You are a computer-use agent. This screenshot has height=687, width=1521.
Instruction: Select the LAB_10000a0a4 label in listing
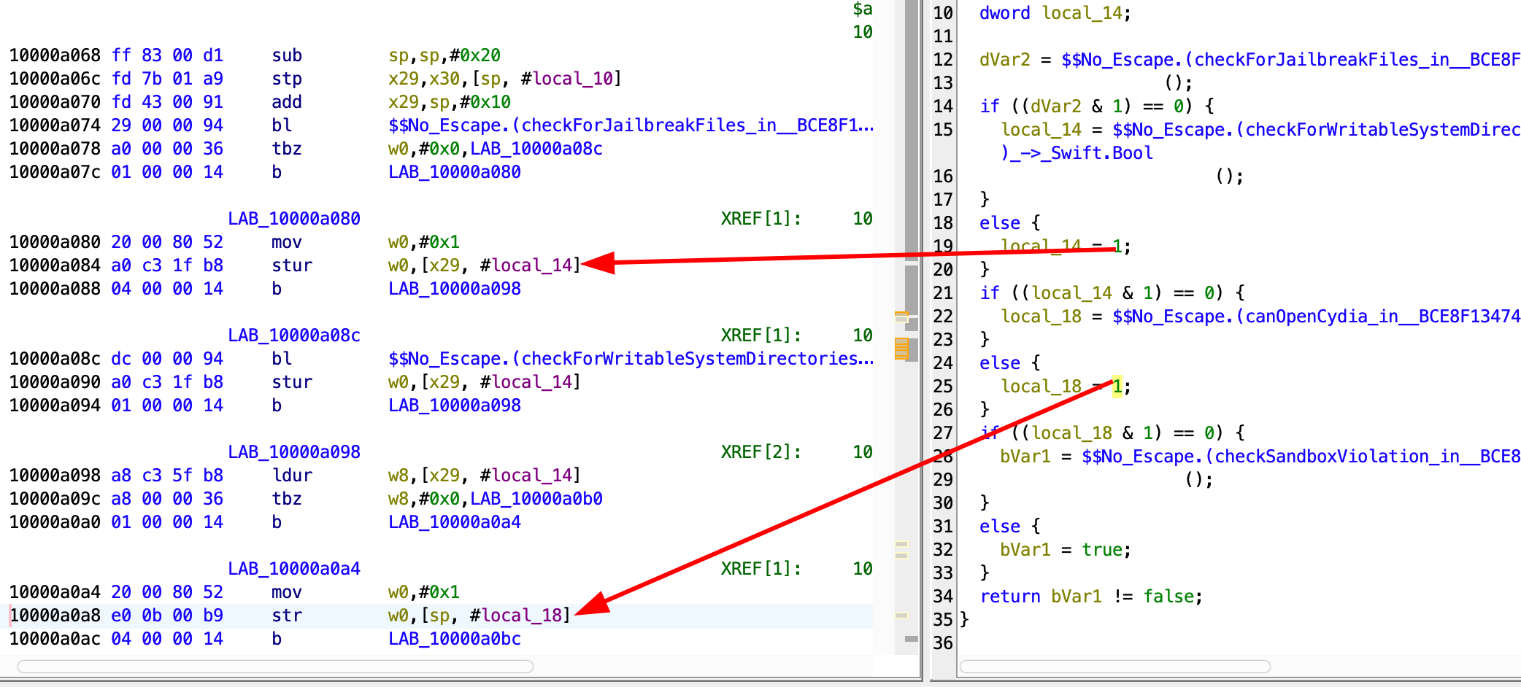tap(294, 569)
